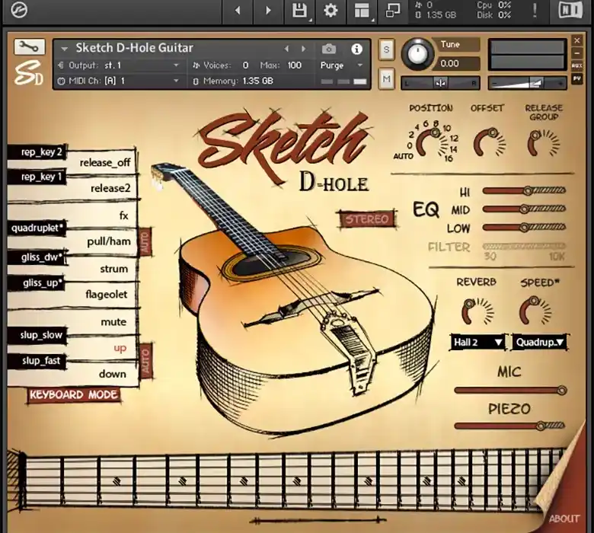Click the panic exclamation mark button
This screenshot has width=594, height=533.
(x=535, y=10)
